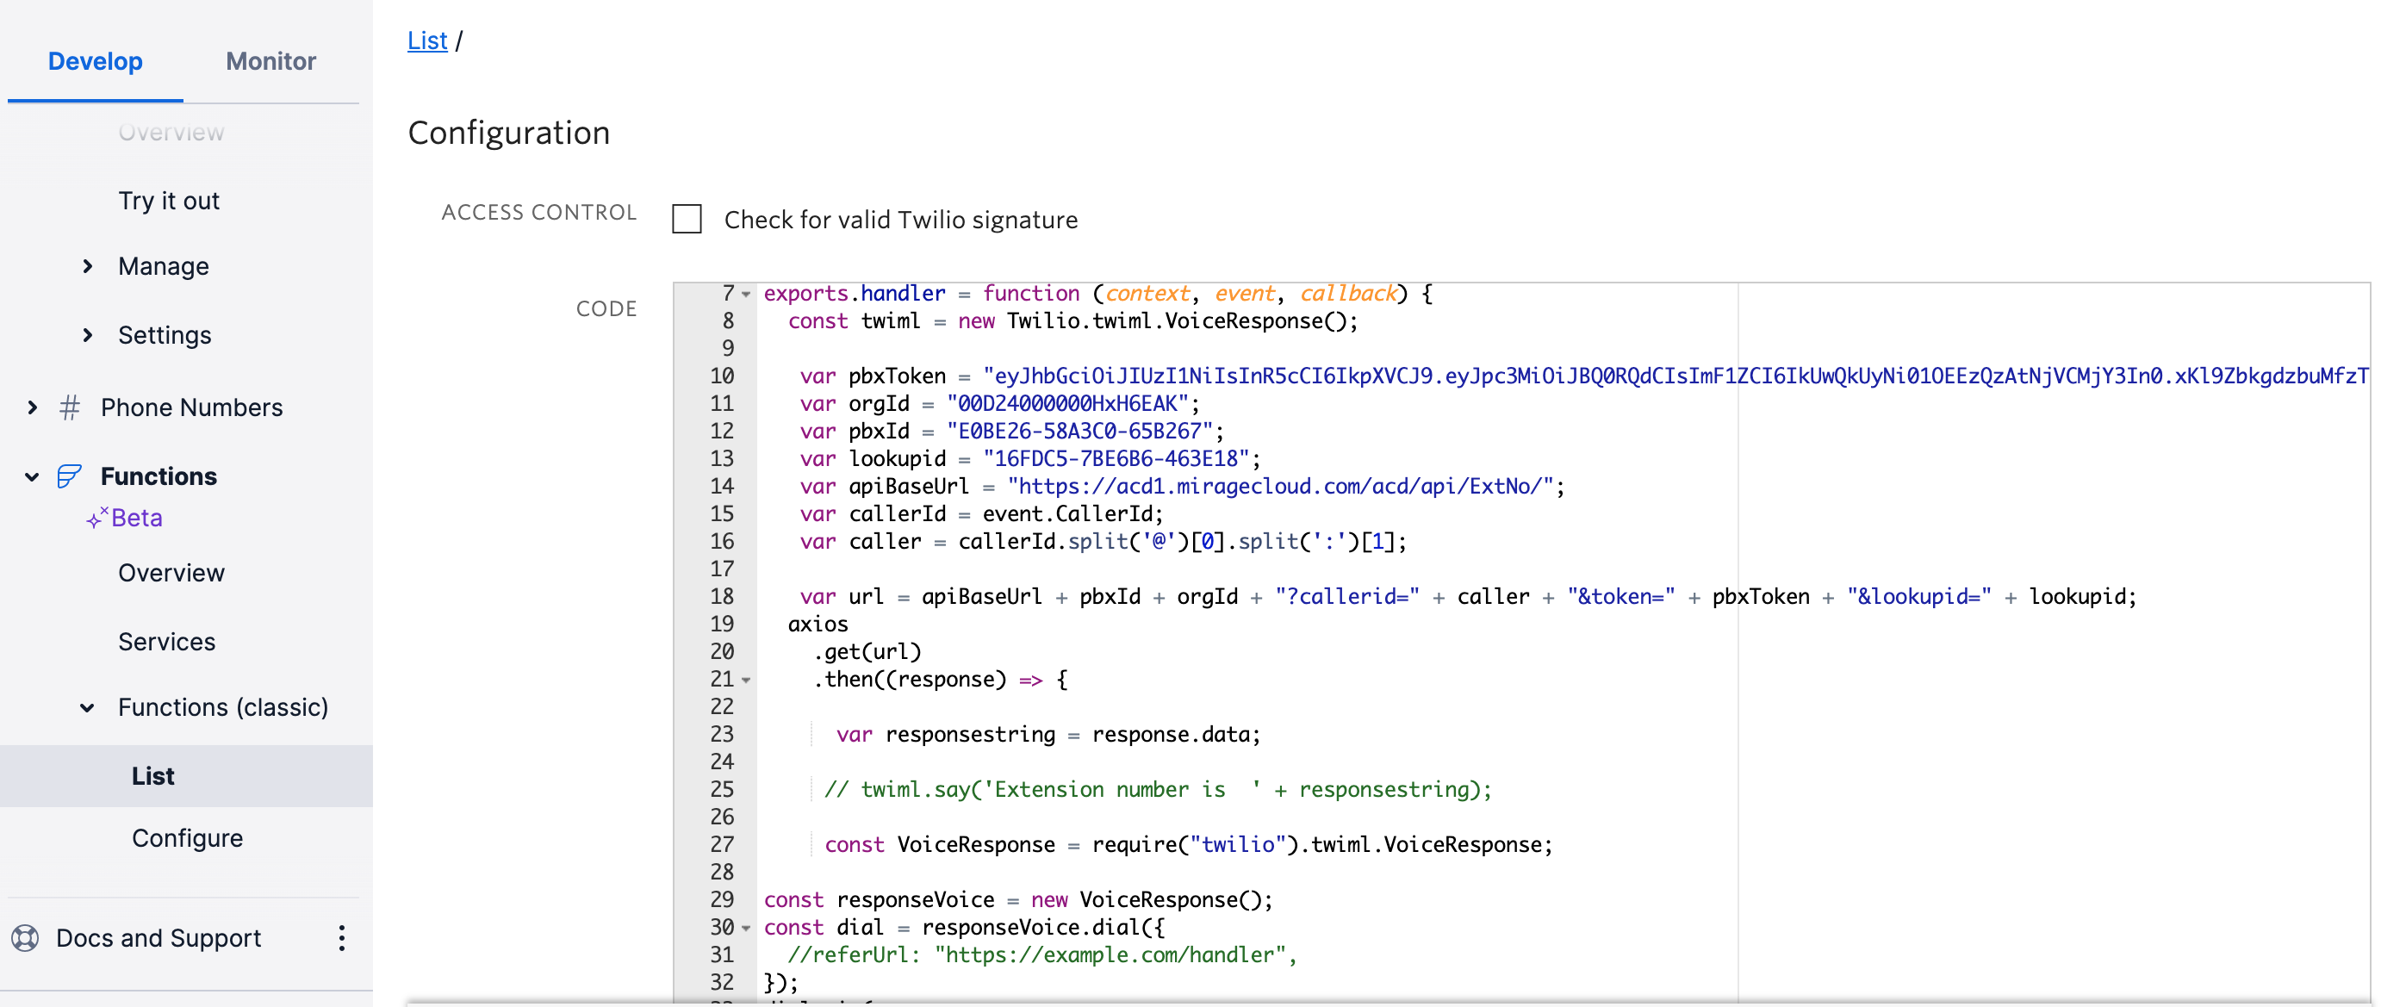2406x1007 pixels.
Task: Click the apiBaseUrl miragecloud URL string
Action: point(1280,486)
